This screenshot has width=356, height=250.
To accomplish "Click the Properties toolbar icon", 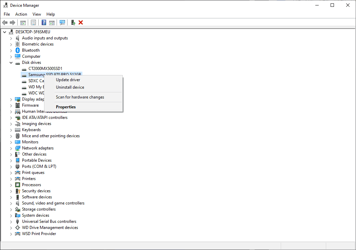I will point(33,22).
